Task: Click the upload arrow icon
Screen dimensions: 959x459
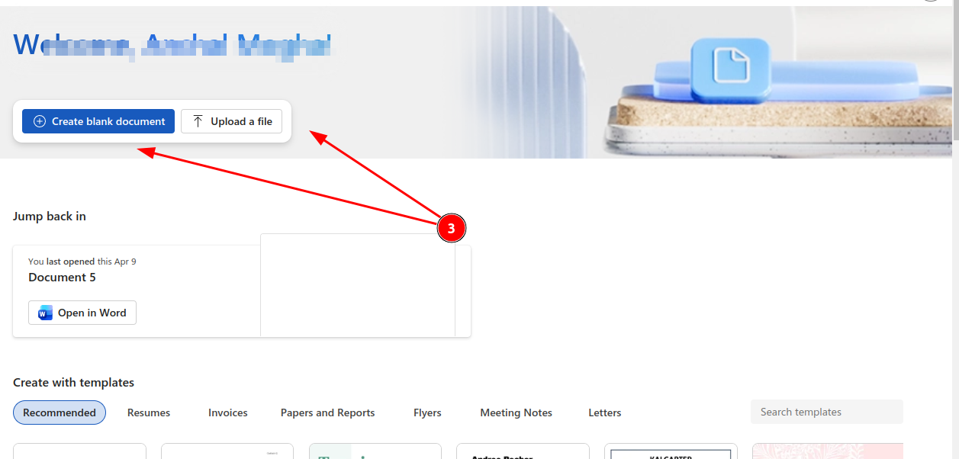Action: [x=198, y=121]
